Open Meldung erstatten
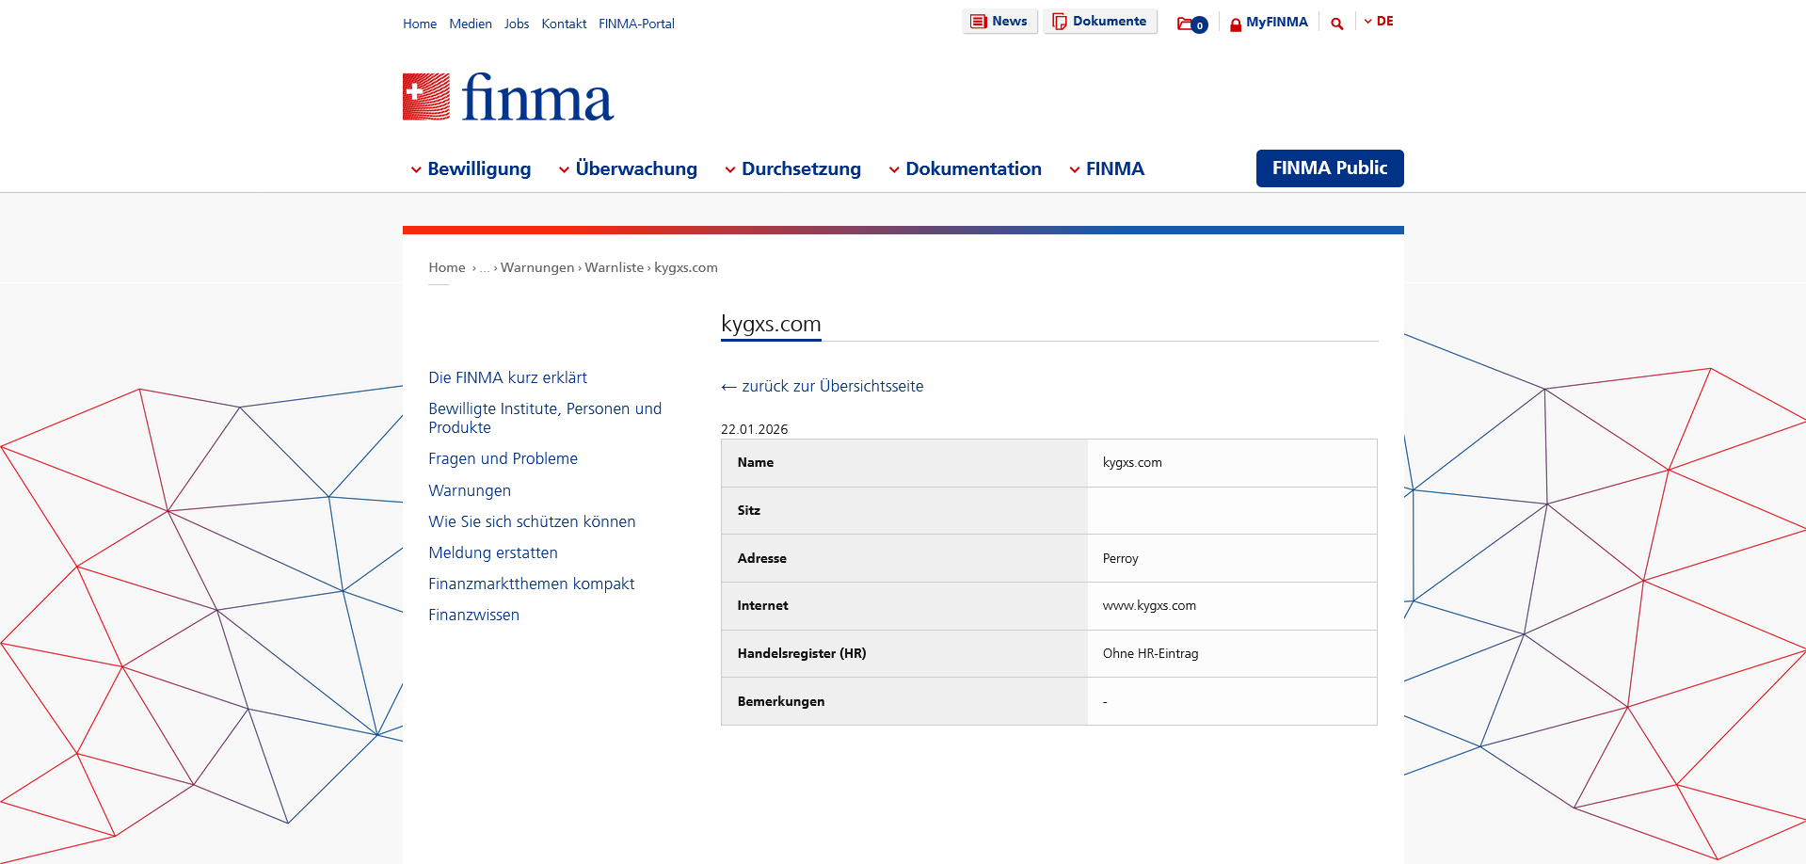1806x864 pixels. click(x=493, y=552)
